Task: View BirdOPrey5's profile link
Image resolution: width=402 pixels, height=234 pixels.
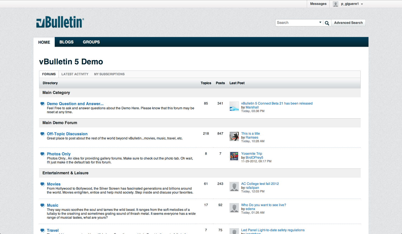Action: coord(254,158)
